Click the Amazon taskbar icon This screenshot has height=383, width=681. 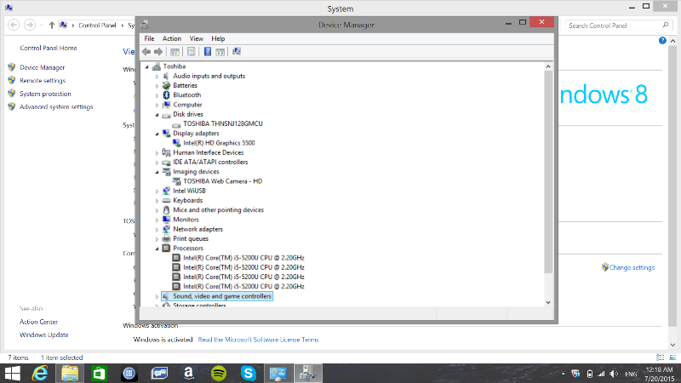[x=188, y=373]
